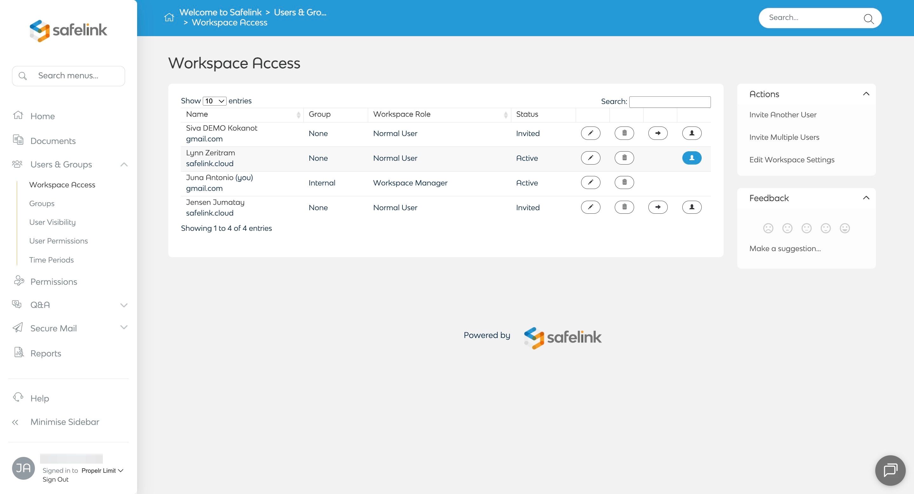Open the chat widget bubble icon
Image resolution: width=914 pixels, height=494 pixels.
click(890, 470)
